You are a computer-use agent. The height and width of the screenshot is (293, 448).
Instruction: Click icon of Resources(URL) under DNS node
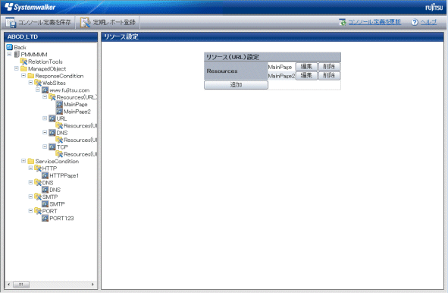pos(59,140)
